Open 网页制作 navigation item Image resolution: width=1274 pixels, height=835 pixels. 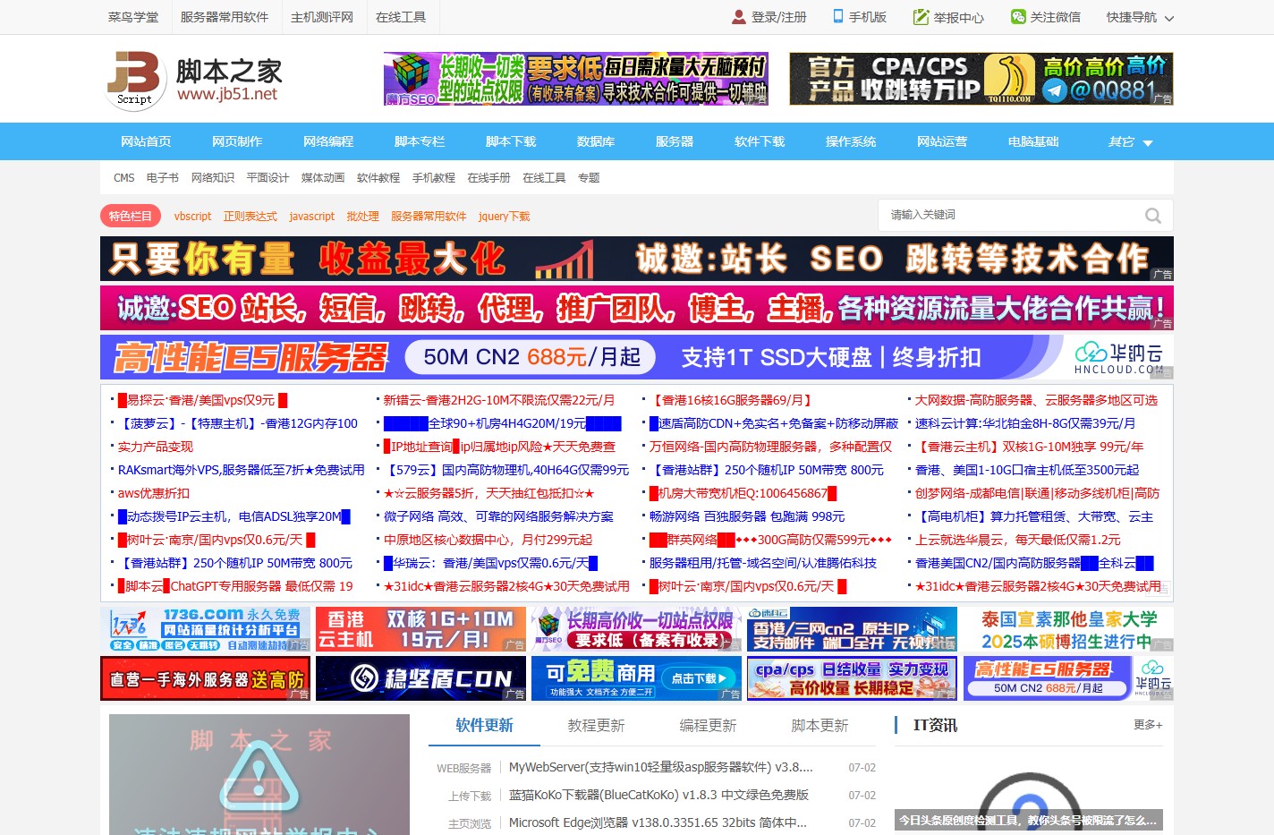[x=237, y=141]
